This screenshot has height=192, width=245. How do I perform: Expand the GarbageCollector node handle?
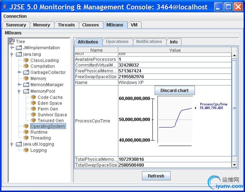click(19, 72)
